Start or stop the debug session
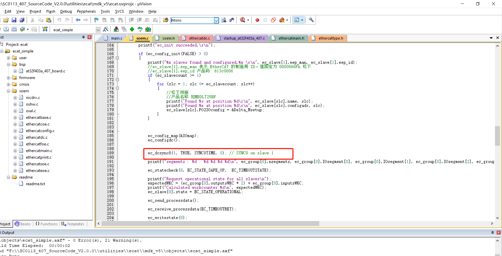The width and height of the screenshot is (502, 256). pyautogui.click(x=242, y=20)
